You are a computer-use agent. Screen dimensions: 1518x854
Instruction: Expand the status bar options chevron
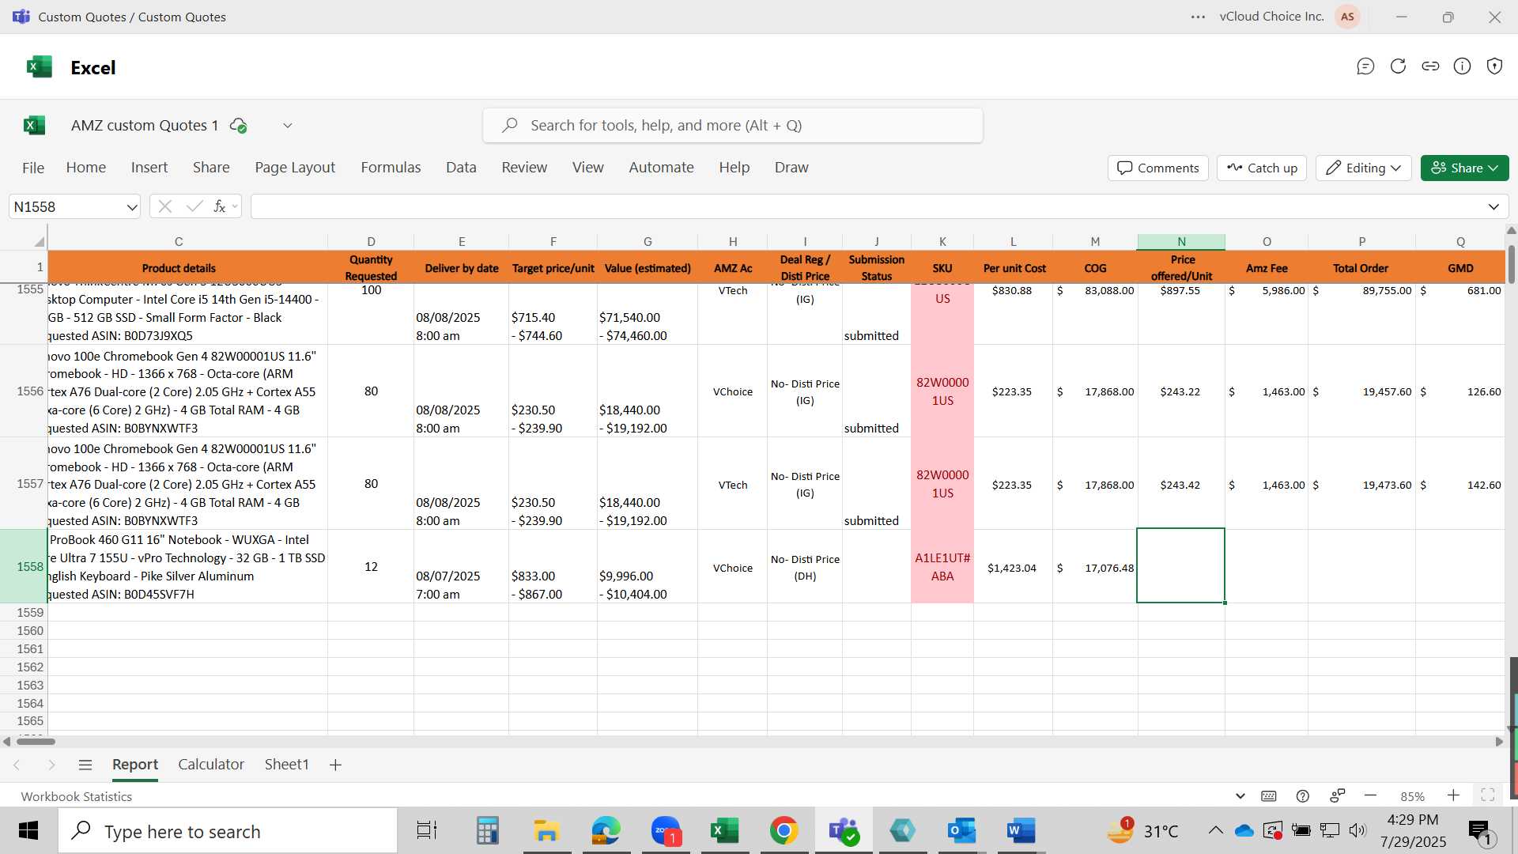point(1240,796)
